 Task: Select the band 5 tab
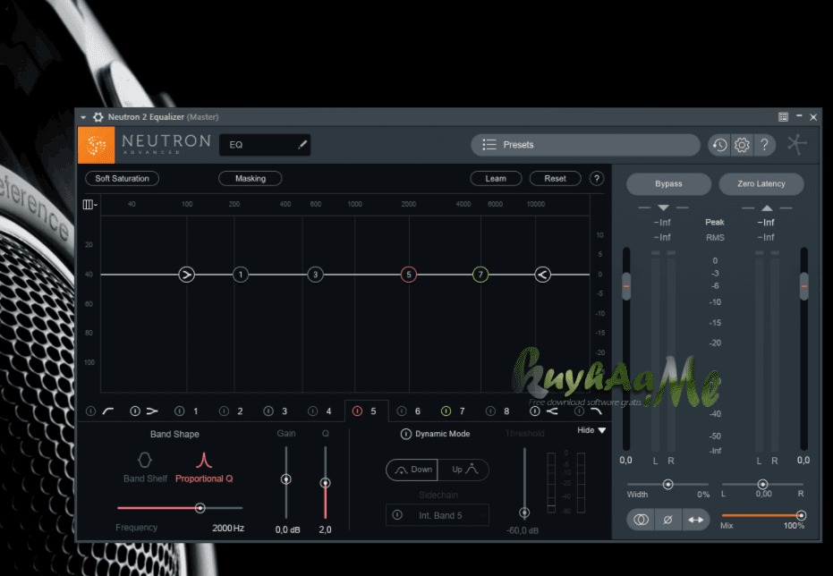click(x=367, y=411)
